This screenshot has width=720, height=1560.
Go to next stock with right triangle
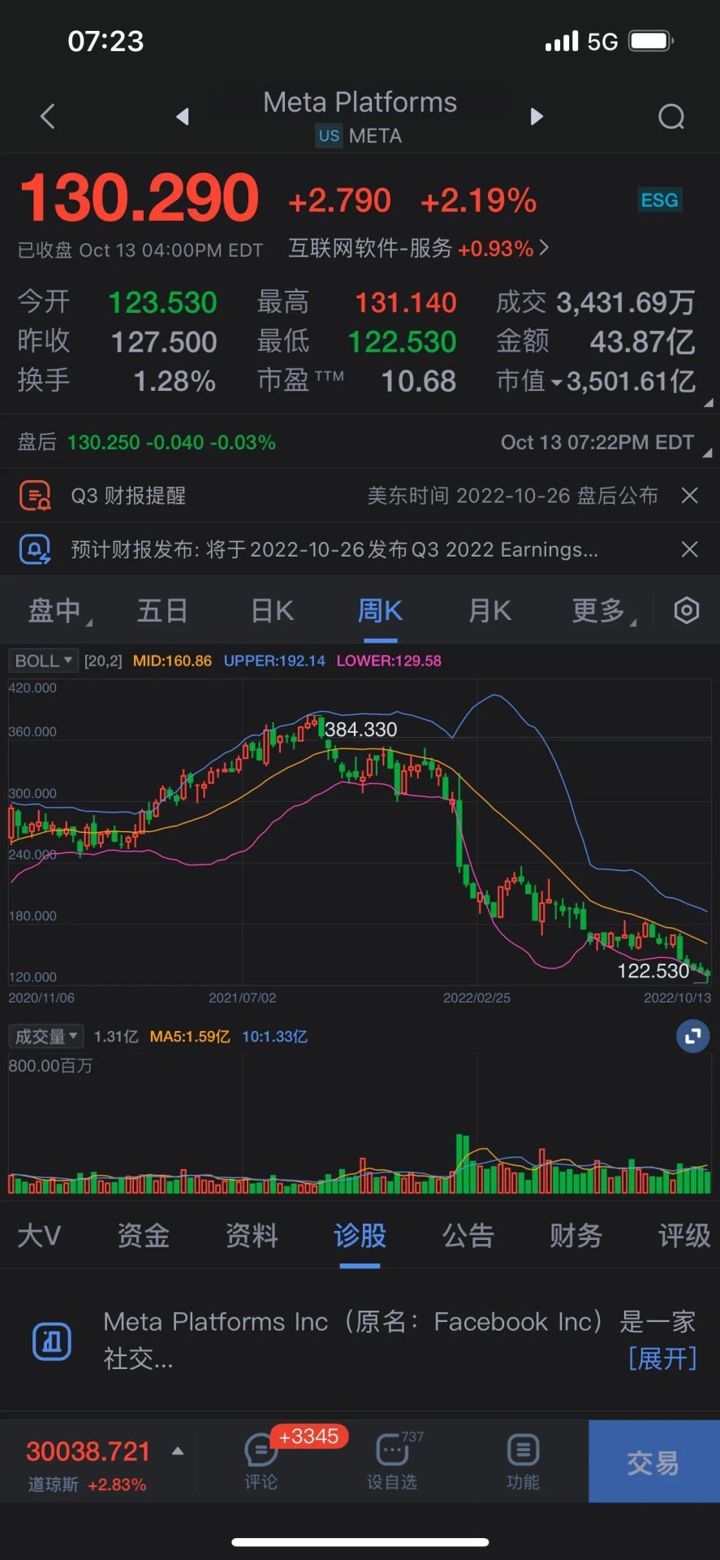[x=536, y=116]
